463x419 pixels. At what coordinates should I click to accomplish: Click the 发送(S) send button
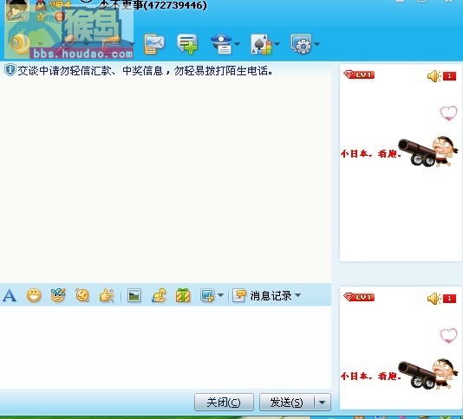tap(286, 403)
